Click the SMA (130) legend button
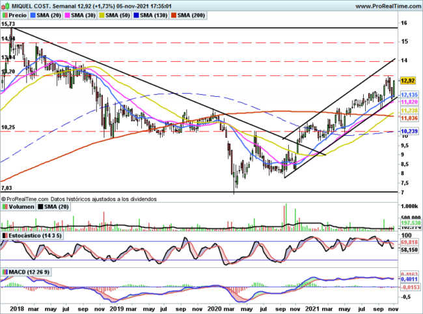 pos(151,16)
